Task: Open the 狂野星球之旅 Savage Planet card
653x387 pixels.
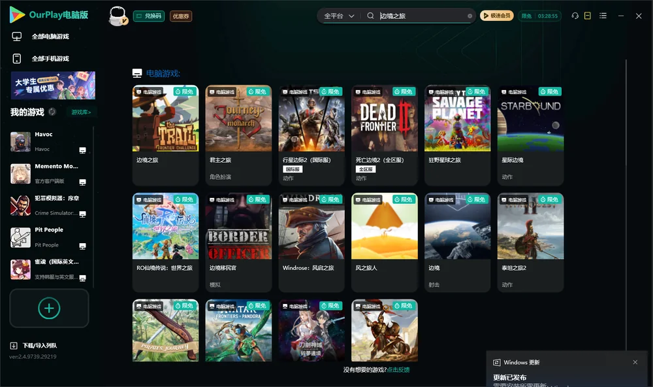Action: click(x=457, y=135)
